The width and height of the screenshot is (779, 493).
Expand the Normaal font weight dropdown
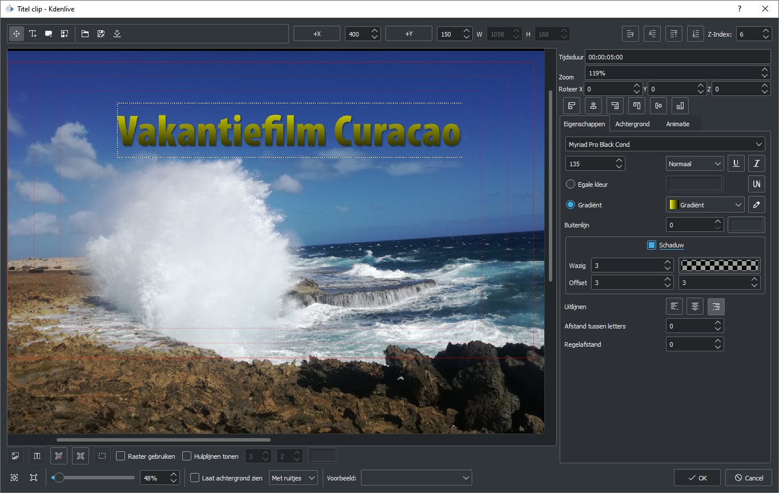pyautogui.click(x=694, y=164)
